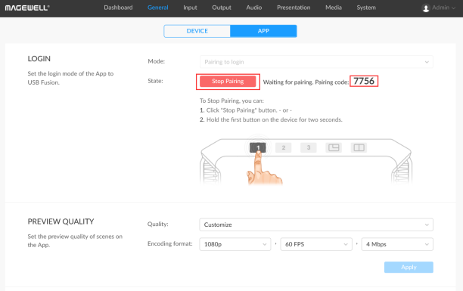Expand the Admin account dropdown
463x291 pixels.
tap(443, 8)
